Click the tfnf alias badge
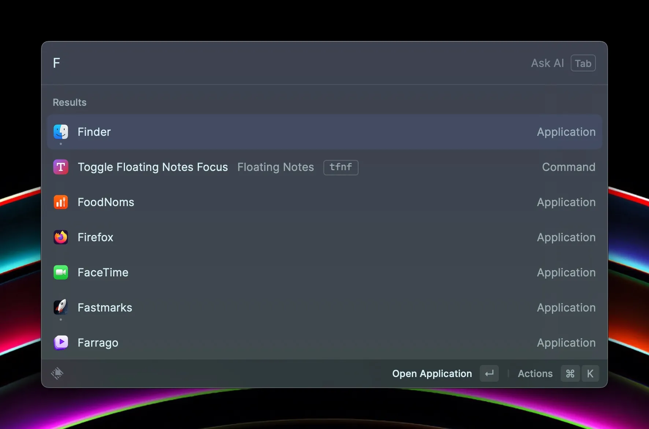The width and height of the screenshot is (649, 429). pos(341,167)
